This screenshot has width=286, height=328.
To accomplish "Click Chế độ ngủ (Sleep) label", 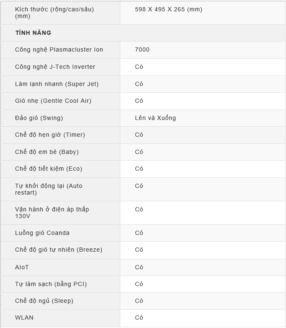I will 44,301.
